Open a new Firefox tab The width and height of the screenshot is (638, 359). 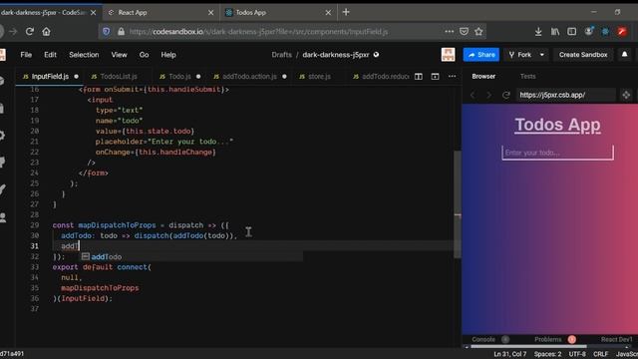click(346, 12)
